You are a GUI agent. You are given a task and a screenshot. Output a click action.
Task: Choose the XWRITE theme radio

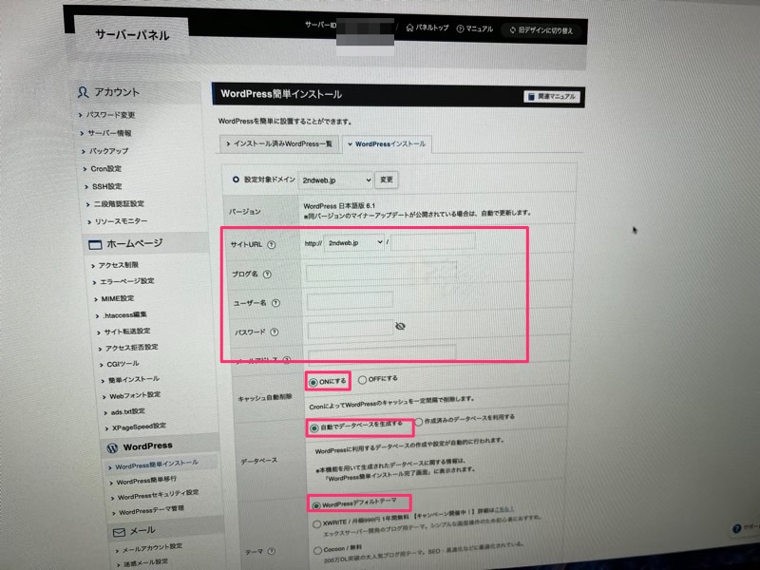point(317,524)
